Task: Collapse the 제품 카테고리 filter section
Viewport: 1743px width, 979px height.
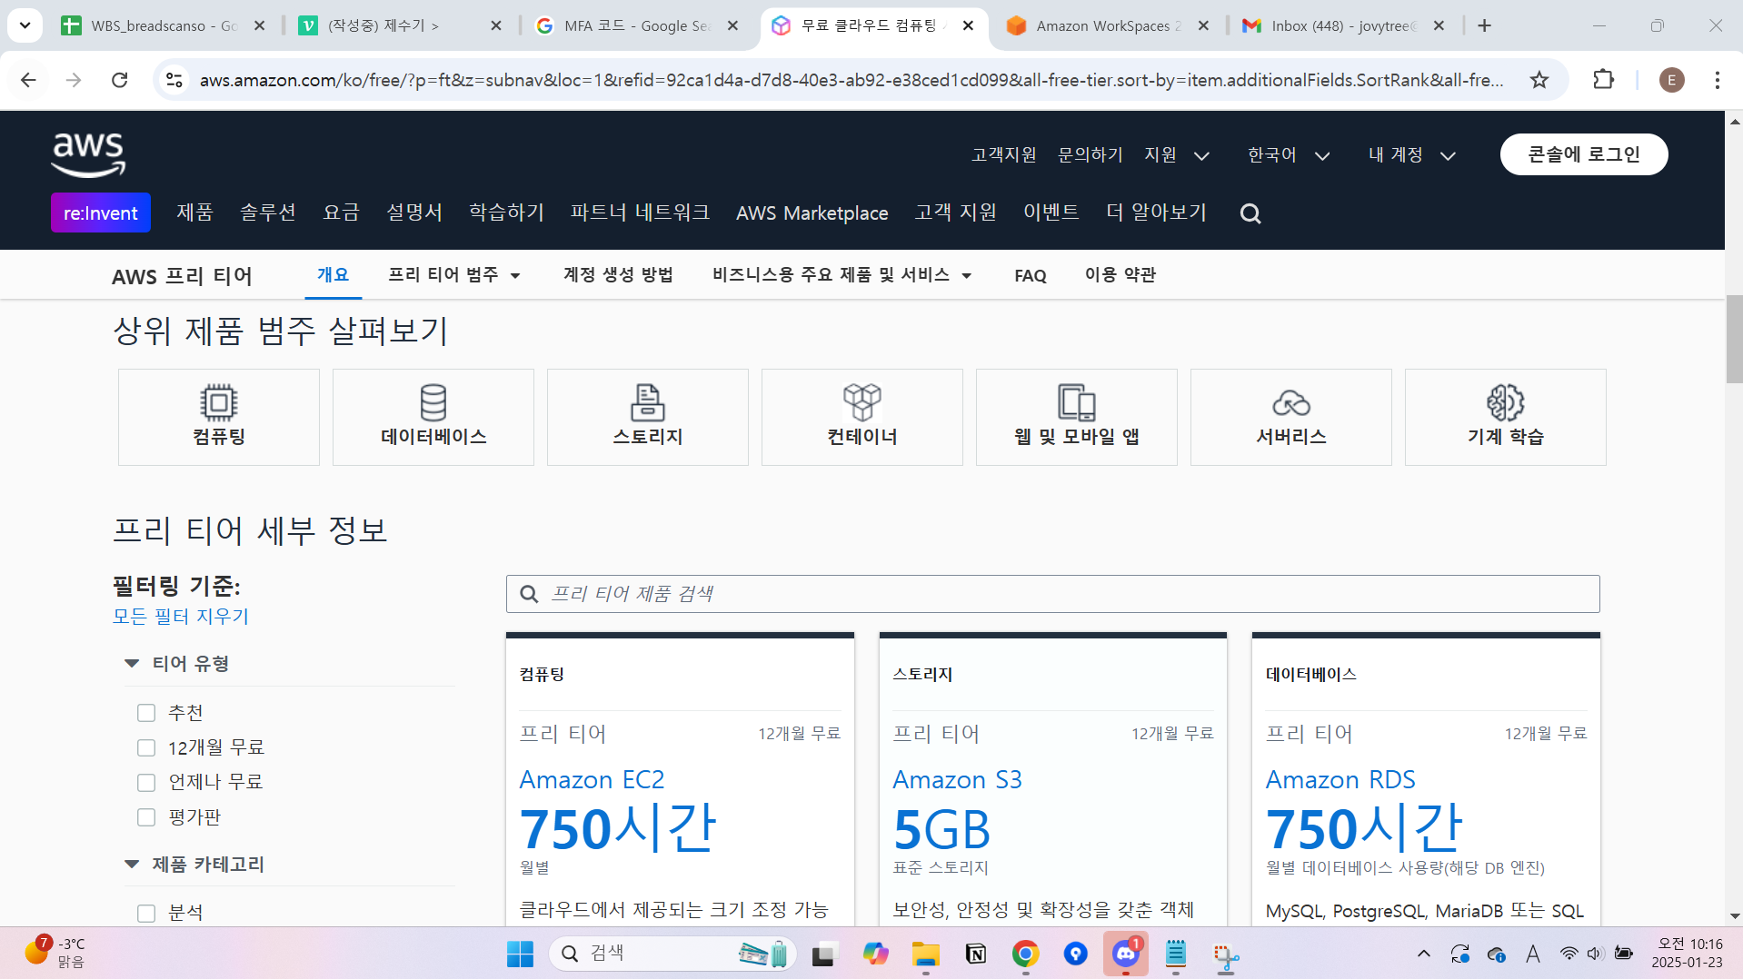Action: [x=132, y=864]
